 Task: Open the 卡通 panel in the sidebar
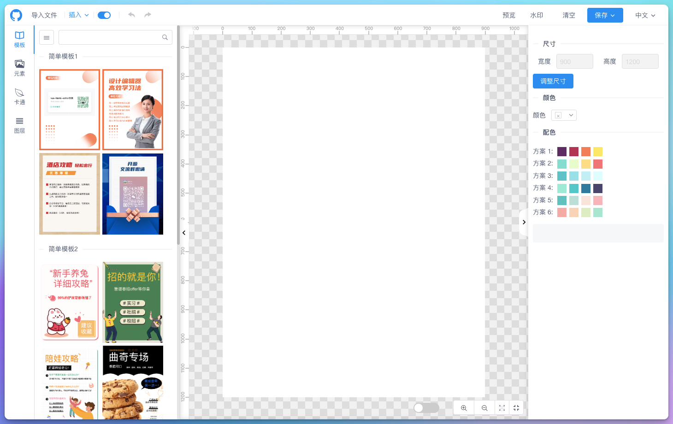(19, 96)
